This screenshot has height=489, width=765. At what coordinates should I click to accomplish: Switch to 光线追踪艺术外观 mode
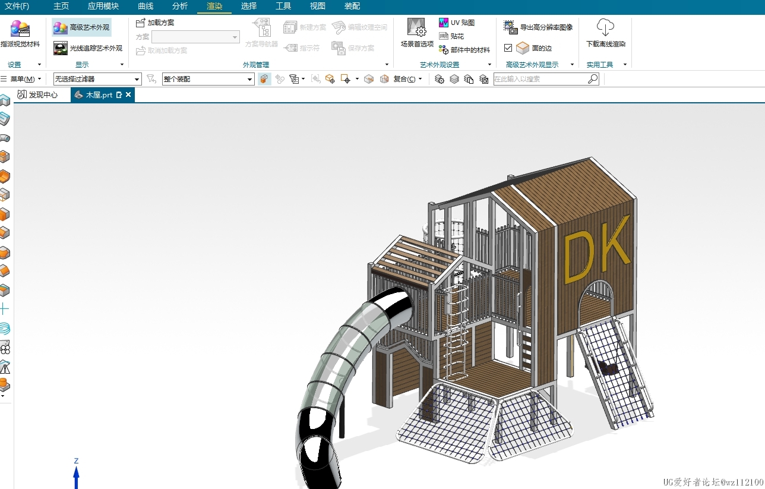click(x=88, y=48)
